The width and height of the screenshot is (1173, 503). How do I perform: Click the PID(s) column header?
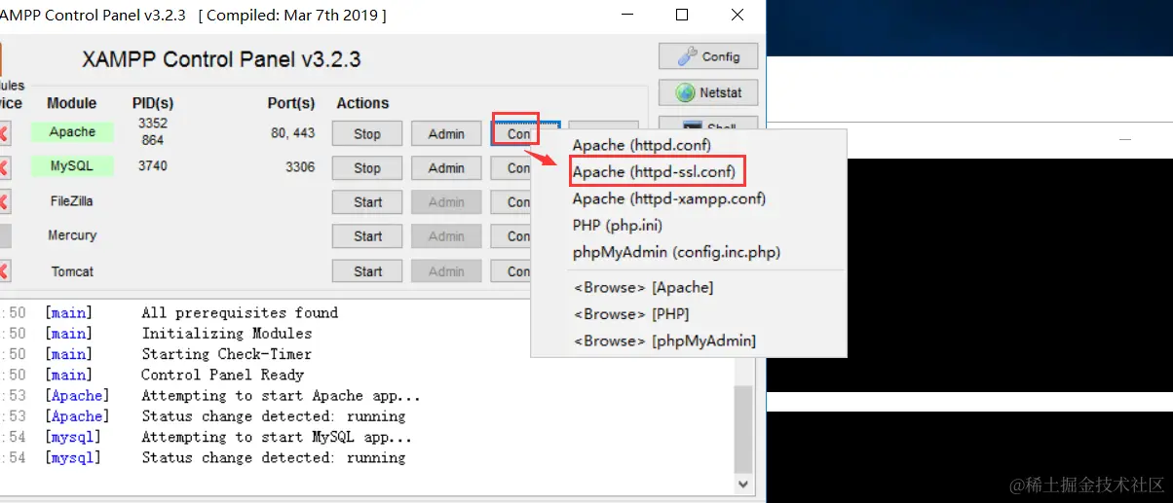tap(153, 103)
